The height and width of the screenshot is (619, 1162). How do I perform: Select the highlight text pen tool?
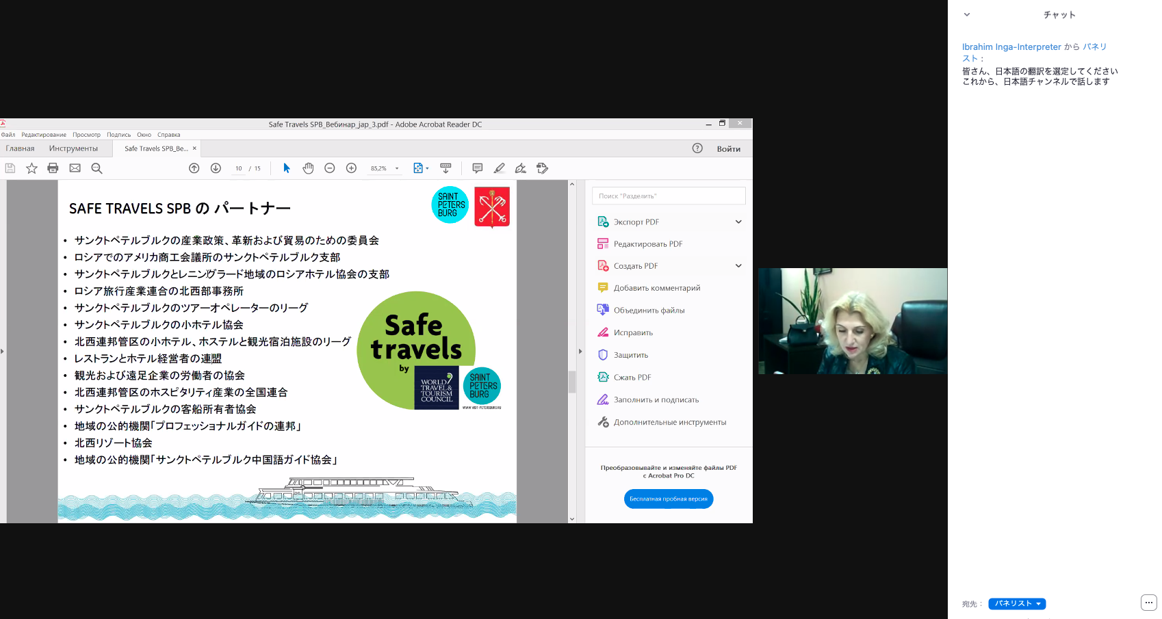click(500, 168)
